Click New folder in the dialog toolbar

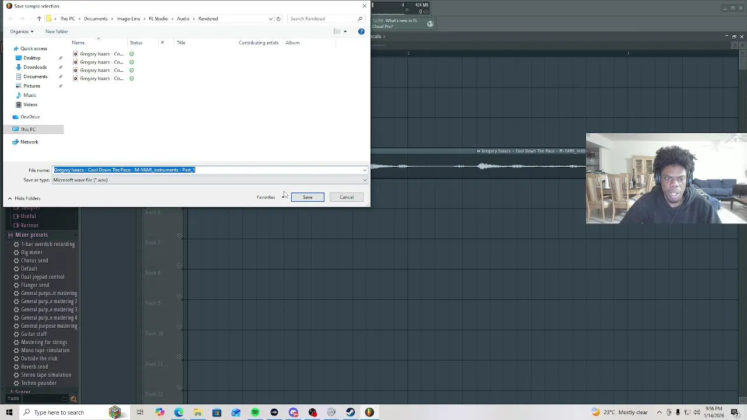57,32
